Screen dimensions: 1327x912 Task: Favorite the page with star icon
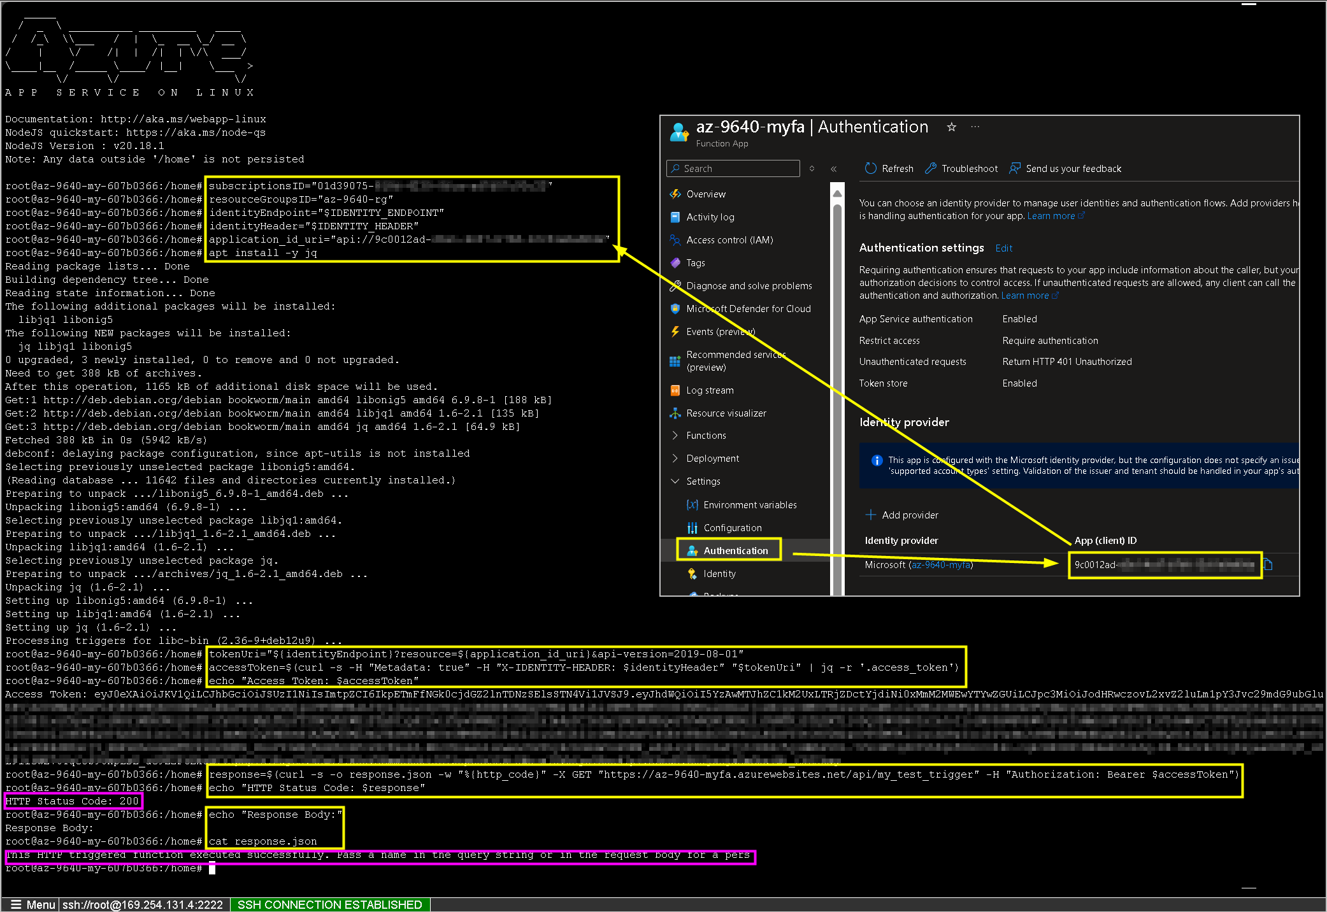(x=951, y=127)
